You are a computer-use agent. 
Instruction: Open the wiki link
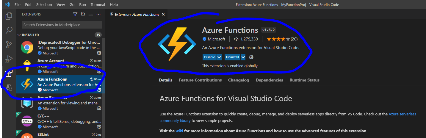pos(179,131)
